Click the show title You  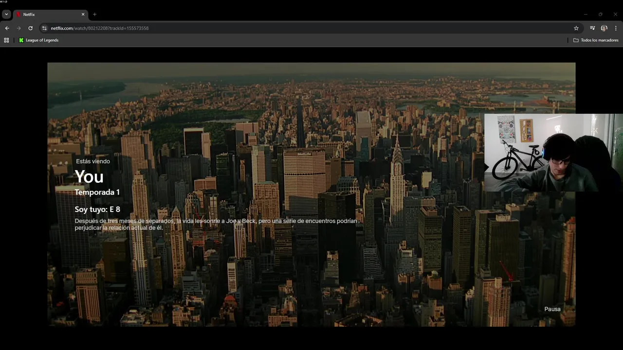[89, 177]
